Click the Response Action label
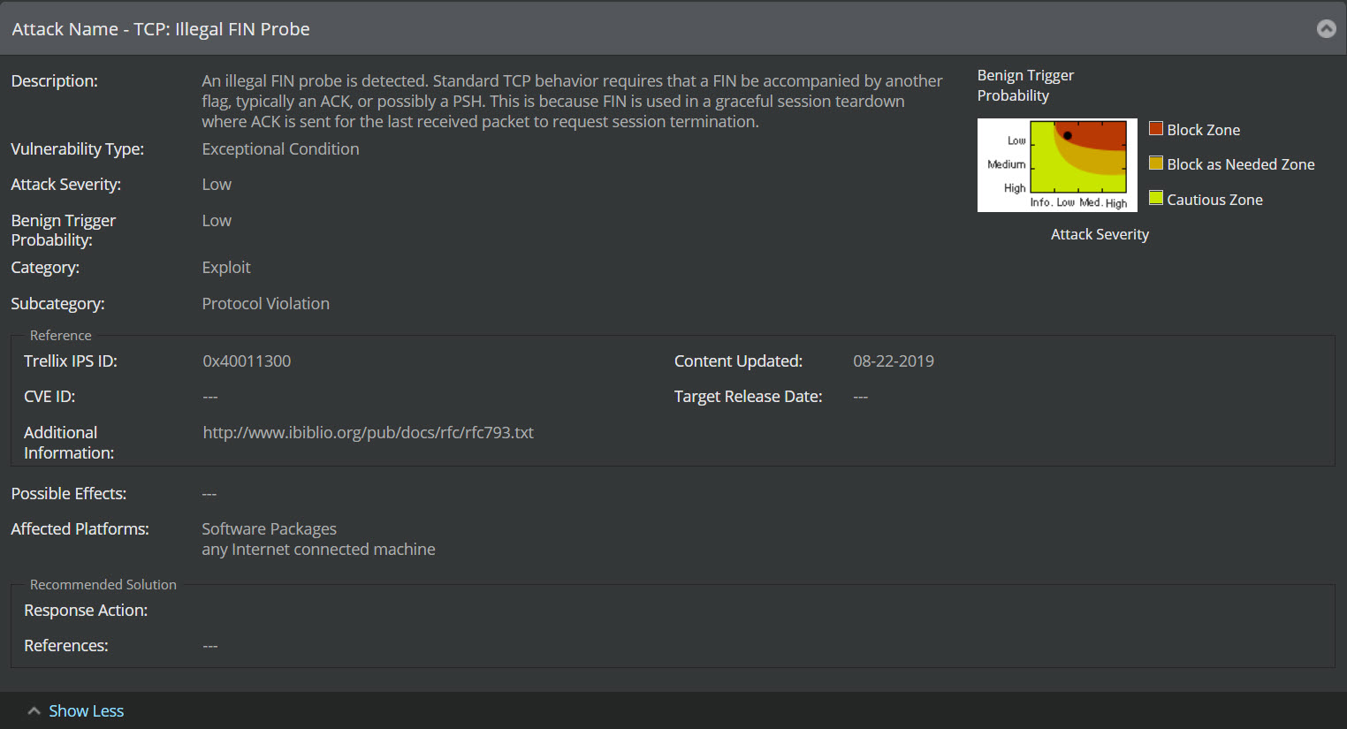This screenshot has width=1347, height=729. coord(86,611)
